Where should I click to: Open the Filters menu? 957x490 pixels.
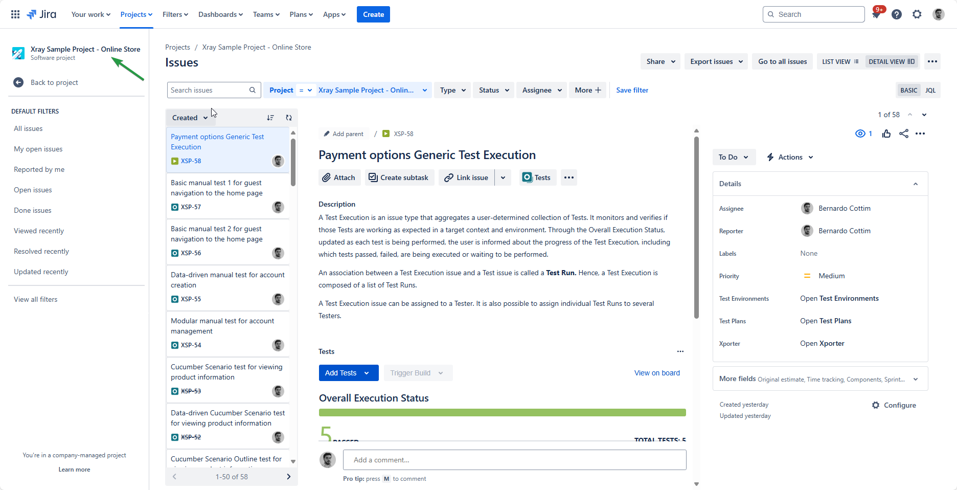175,14
